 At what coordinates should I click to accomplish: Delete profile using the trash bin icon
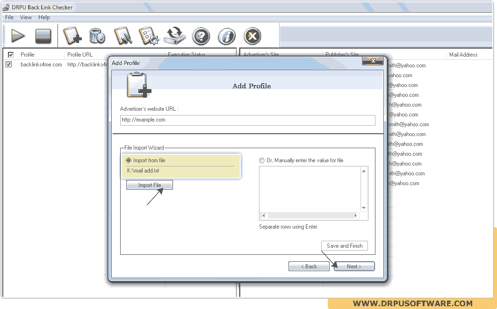point(97,36)
